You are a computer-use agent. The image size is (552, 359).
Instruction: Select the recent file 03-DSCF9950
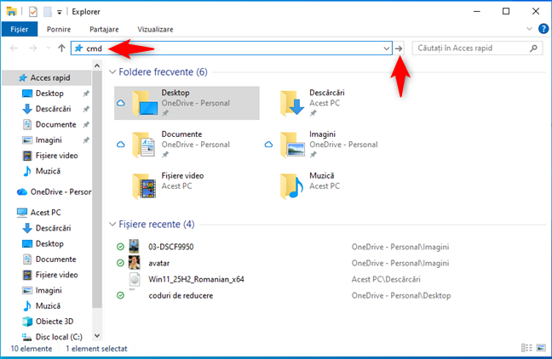pyautogui.click(x=170, y=247)
